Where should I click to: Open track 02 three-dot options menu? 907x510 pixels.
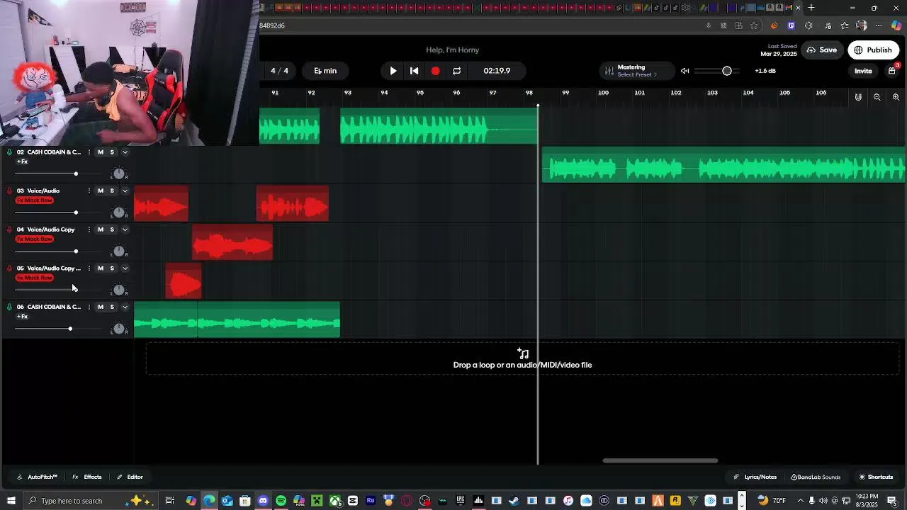point(89,152)
